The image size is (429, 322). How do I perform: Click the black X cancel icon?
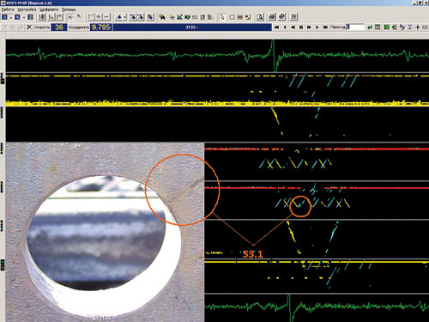(29, 27)
